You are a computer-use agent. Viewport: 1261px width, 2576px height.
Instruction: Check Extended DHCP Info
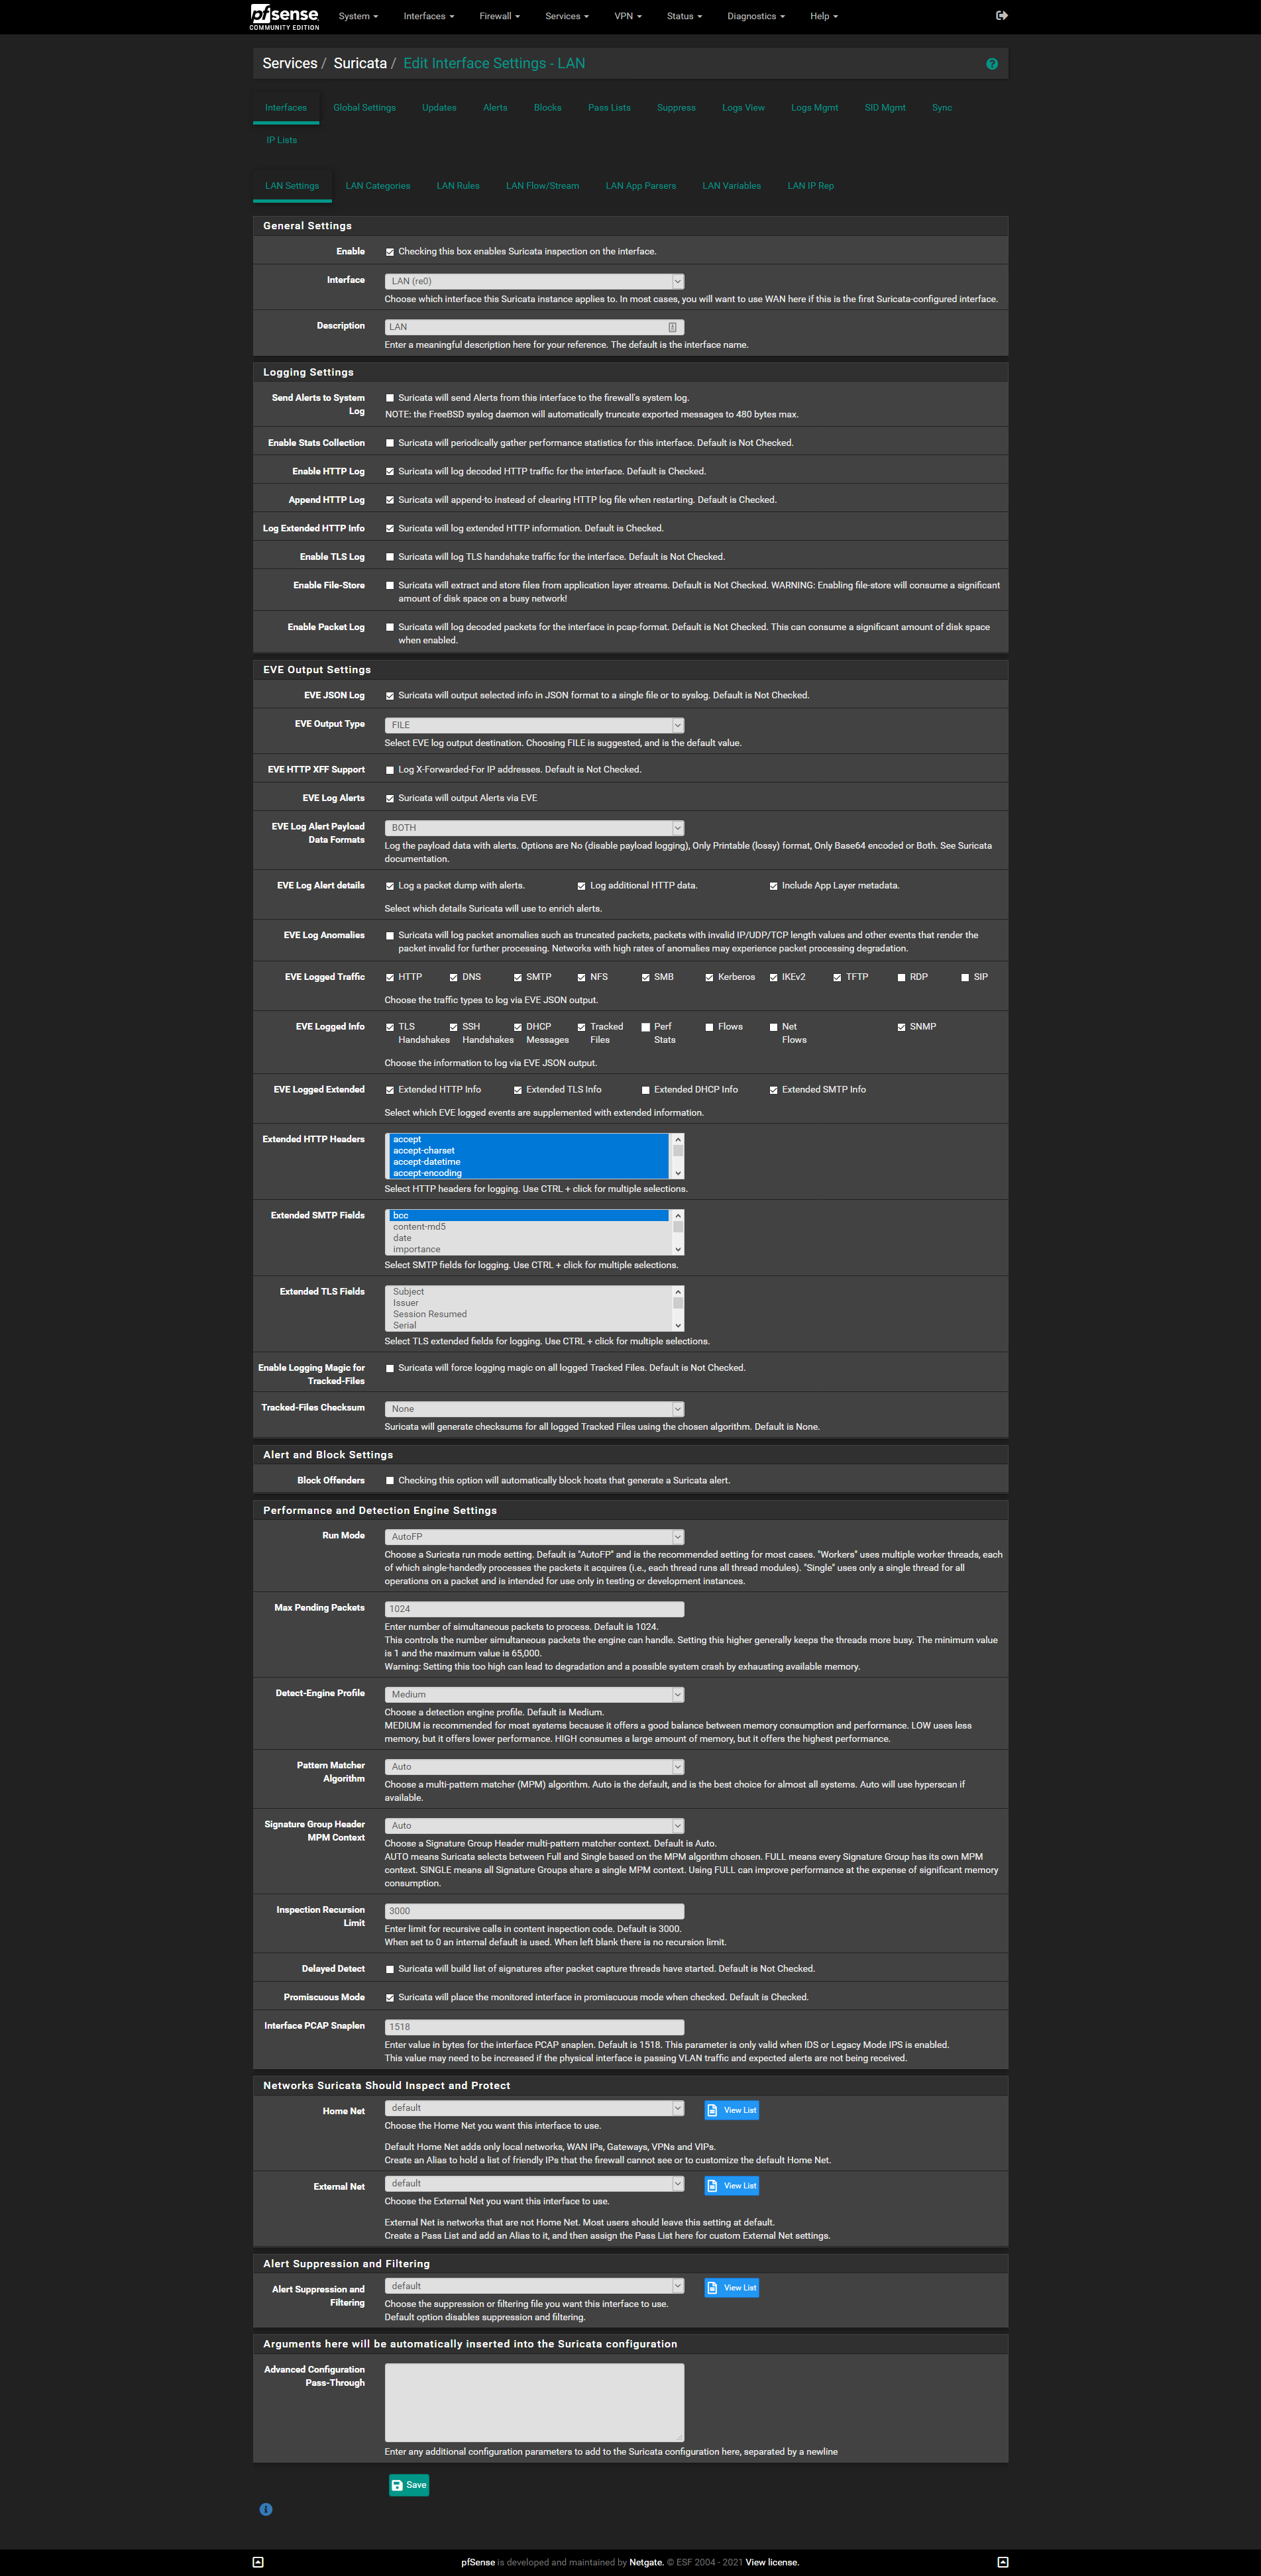click(645, 1090)
